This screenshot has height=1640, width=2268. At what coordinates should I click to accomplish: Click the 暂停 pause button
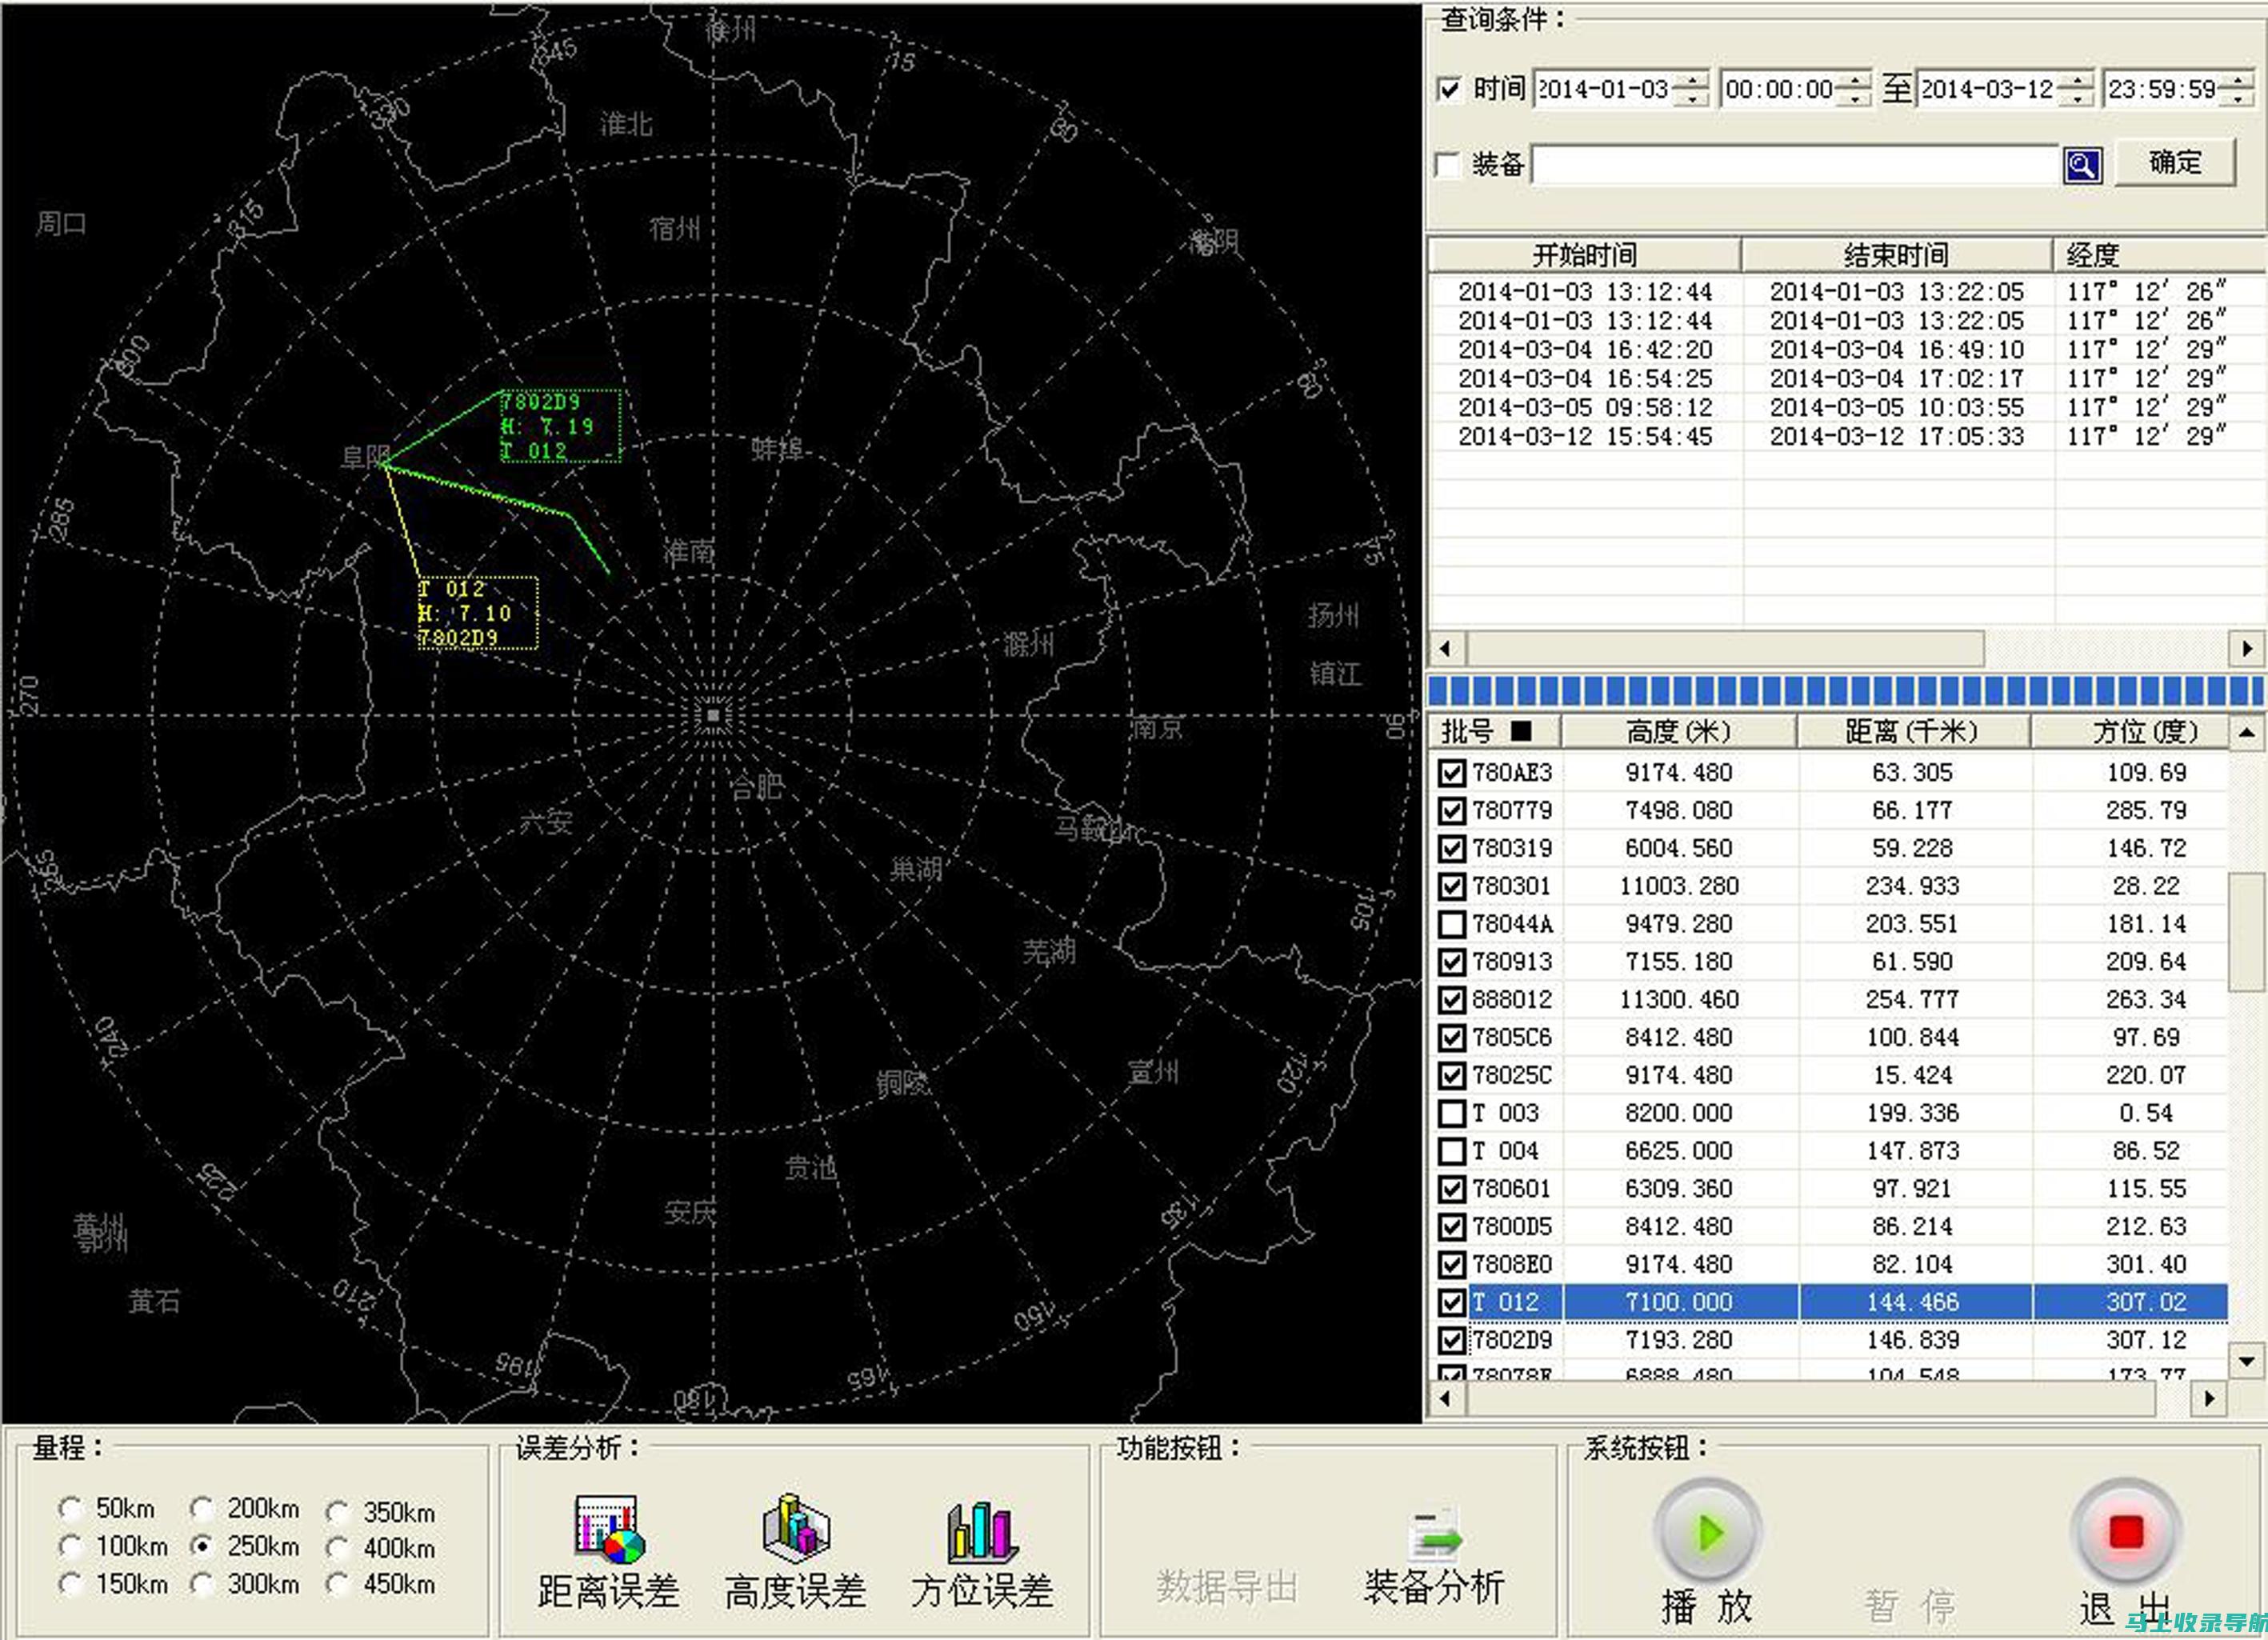pos(1909,1607)
